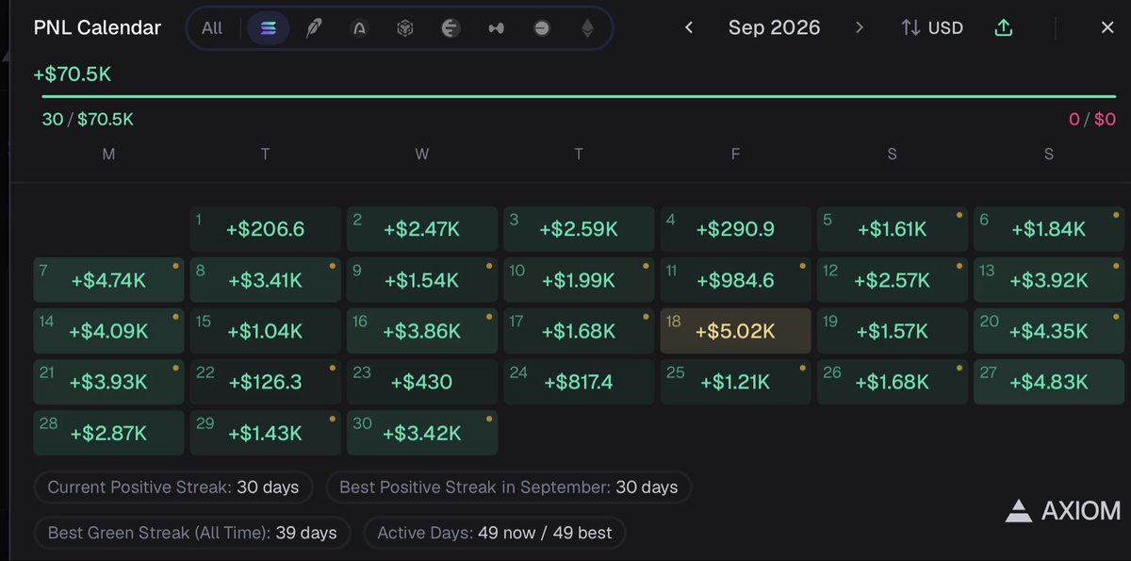Click the +$70.5K total PNL value
The width and height of the screenshot is (1131, 561).
pyautogui.click(x=73, y=74)
